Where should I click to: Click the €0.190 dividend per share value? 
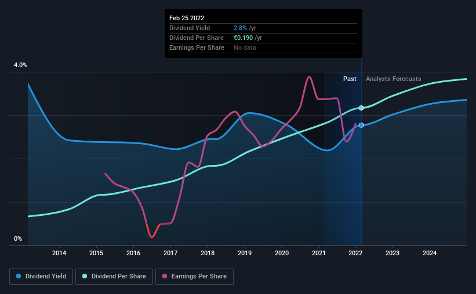click(x=243, y=38)
